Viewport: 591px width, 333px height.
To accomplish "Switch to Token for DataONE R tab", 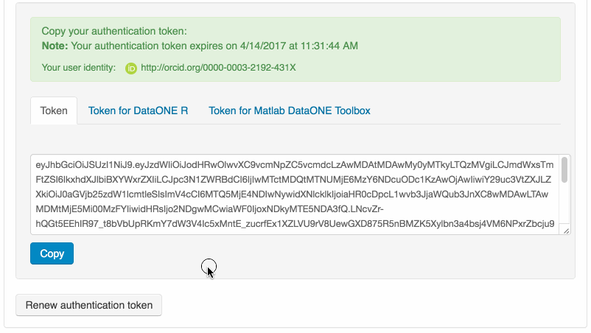I will click(138, 111).
